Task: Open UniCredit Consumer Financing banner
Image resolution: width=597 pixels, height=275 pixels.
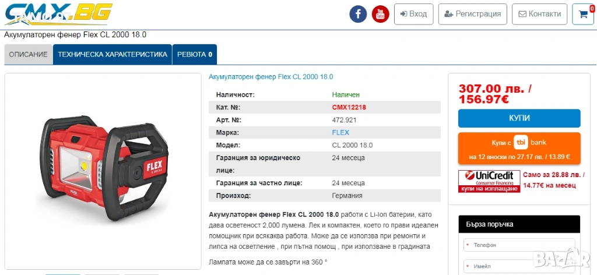Action: (489, 181)
